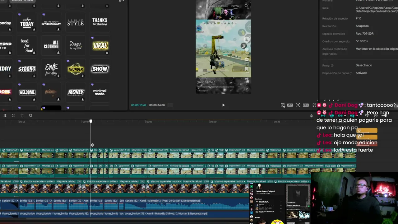Viewport: 398px width, 224px height.
Task: Download the 'ONE fun day' template
Action: point(58,76)
